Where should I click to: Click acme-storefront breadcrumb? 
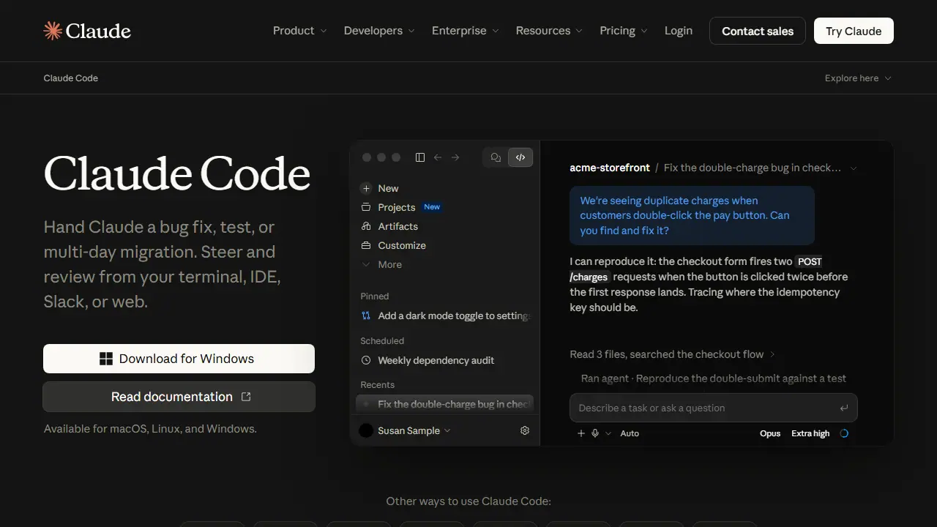pos(610,168)
